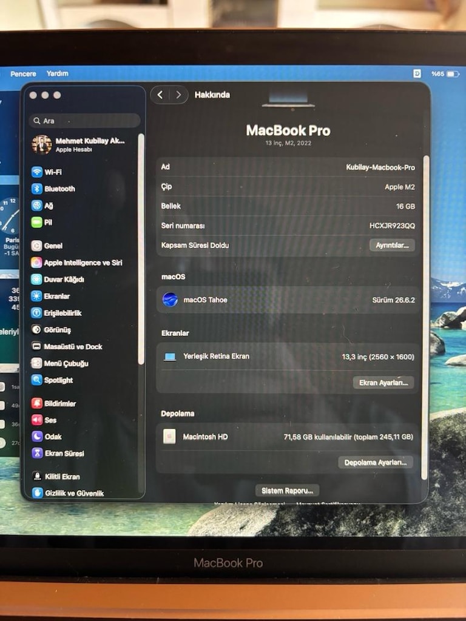Select Gizlilik ve Güvenlik hand icon
The height and width of the screenshot is (621, 466).
coord(38,492)
